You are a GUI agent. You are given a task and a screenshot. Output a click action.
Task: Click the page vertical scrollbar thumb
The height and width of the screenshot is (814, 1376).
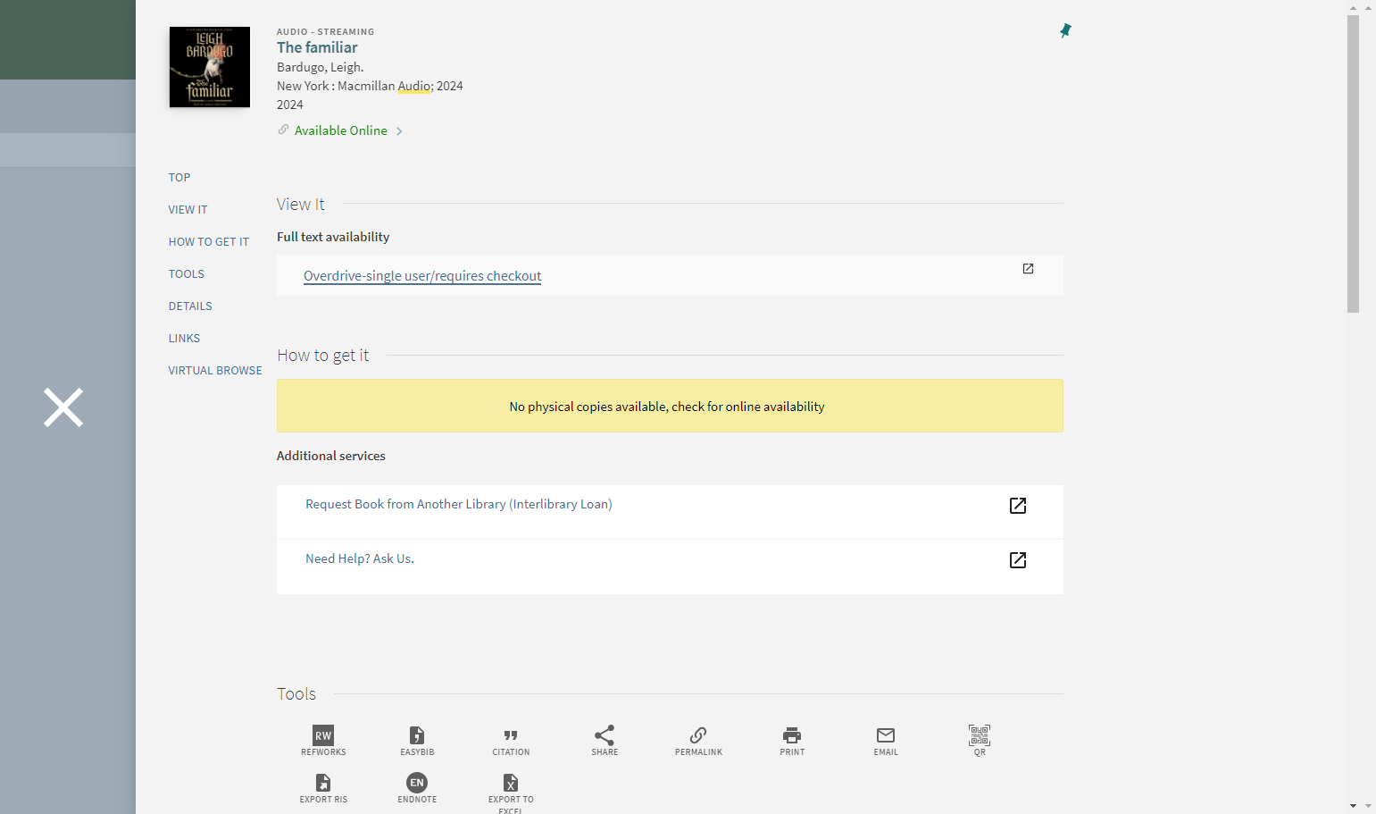pyautogui.click(x=1353, y=164)
